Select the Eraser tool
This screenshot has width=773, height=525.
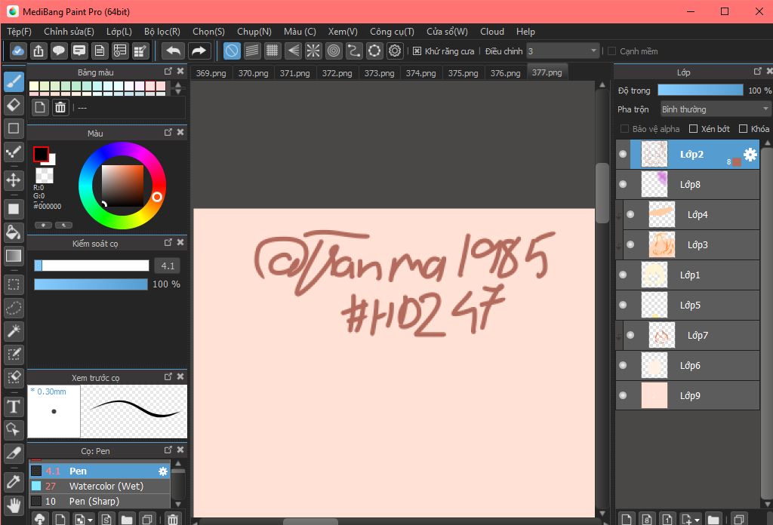click(x=14, y=105)
